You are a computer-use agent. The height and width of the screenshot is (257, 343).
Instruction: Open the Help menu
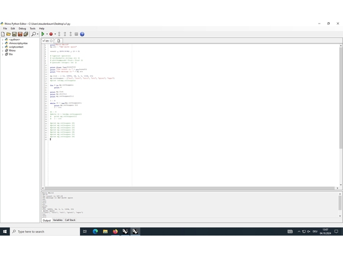[x=42, y=28]
